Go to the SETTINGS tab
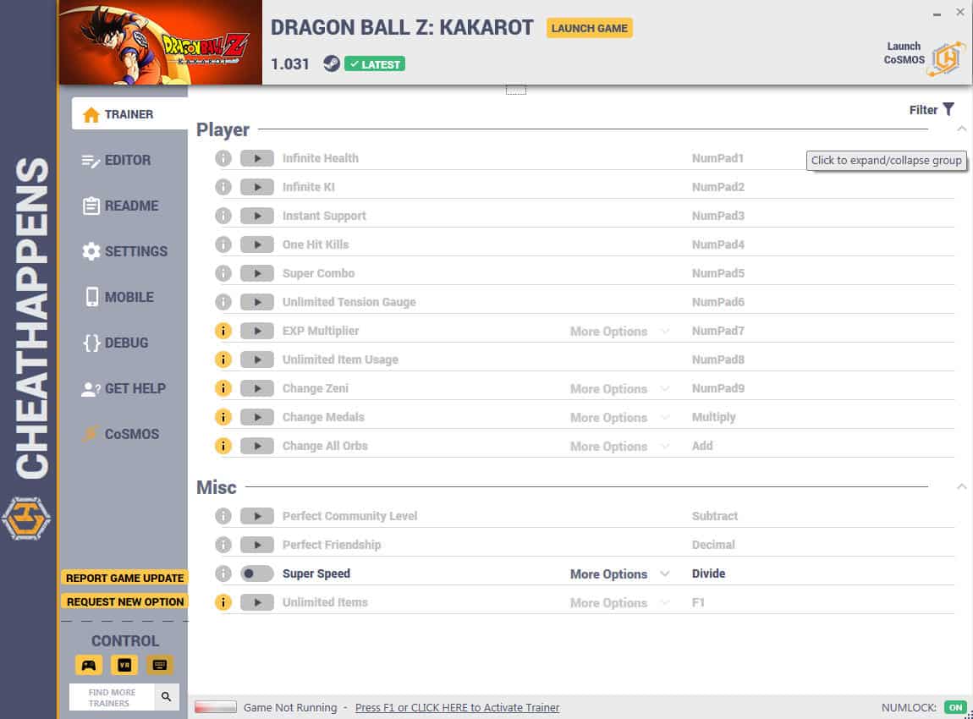Viewport: 973px width, 719px height. pos(124,251)
